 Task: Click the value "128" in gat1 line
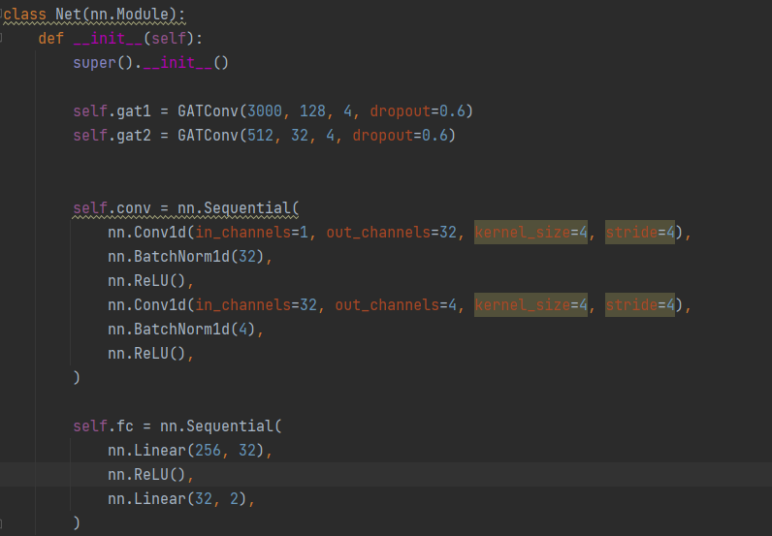click(312, 111)
